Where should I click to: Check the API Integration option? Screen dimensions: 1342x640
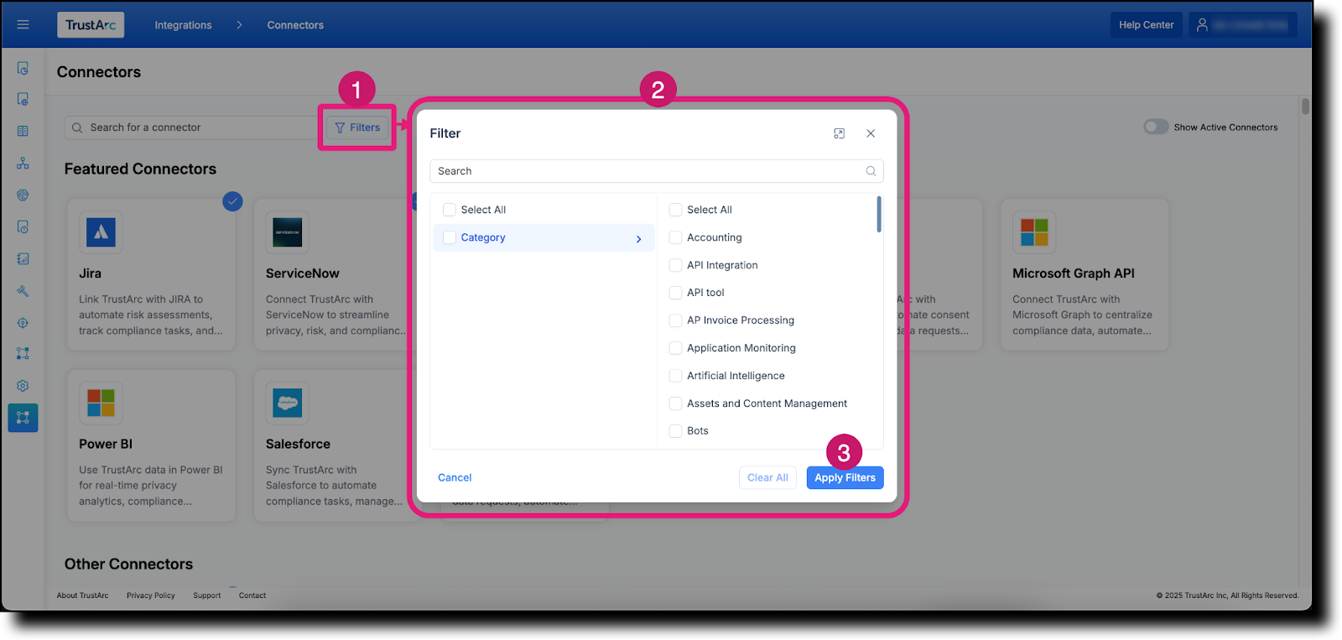(675, 265)
